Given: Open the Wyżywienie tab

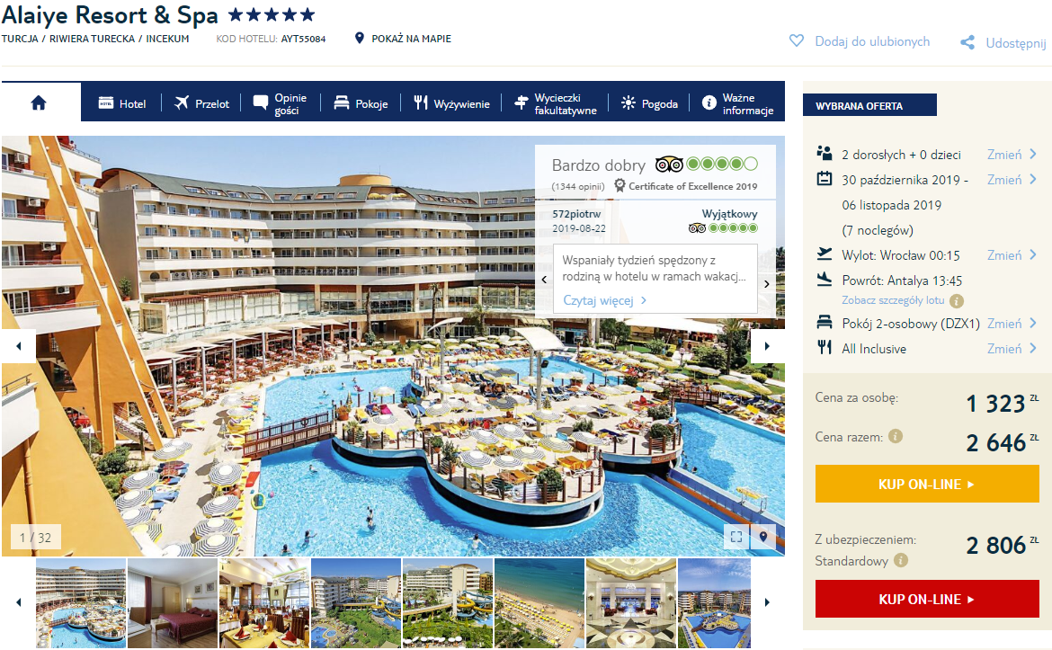Looking at the screenshot, I should pos(451,103).
